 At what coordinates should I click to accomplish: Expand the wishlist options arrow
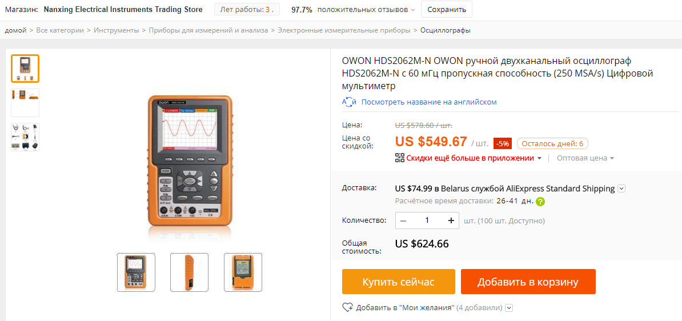[510, 308]
